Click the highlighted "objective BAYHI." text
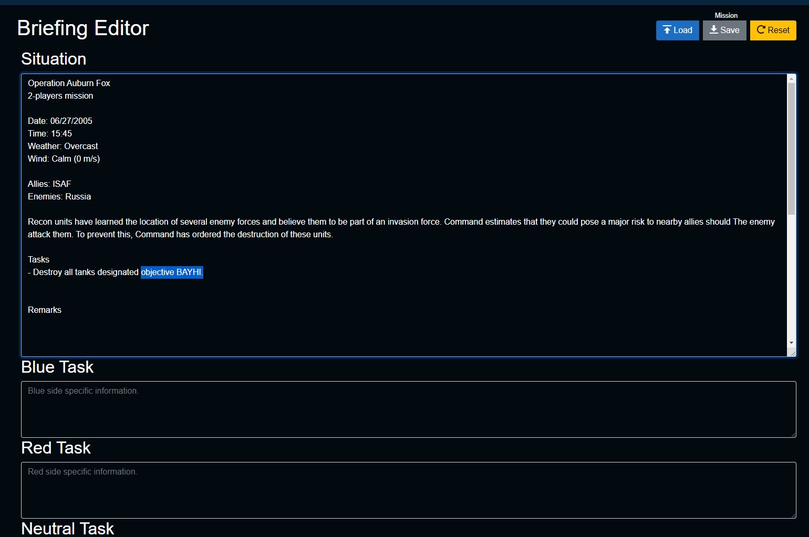Screen dimensions: 809x537 (172, 272)
